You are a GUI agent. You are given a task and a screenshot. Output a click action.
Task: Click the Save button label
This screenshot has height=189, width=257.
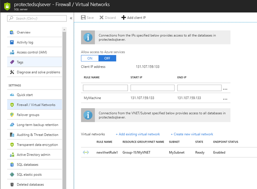90,18
